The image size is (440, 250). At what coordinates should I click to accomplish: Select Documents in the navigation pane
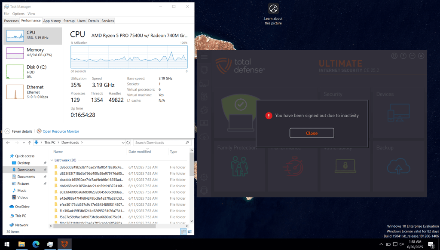click(26, 177)
